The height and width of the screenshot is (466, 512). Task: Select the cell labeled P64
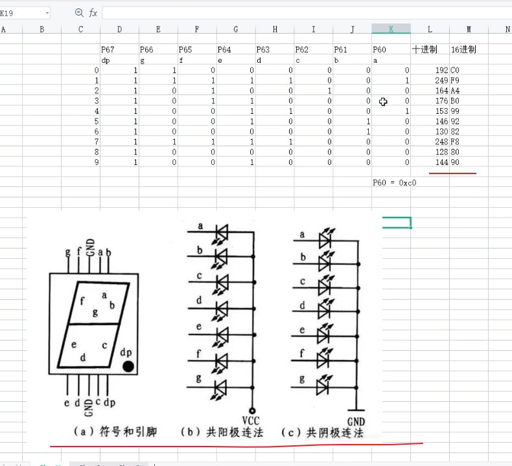[236, 50]
